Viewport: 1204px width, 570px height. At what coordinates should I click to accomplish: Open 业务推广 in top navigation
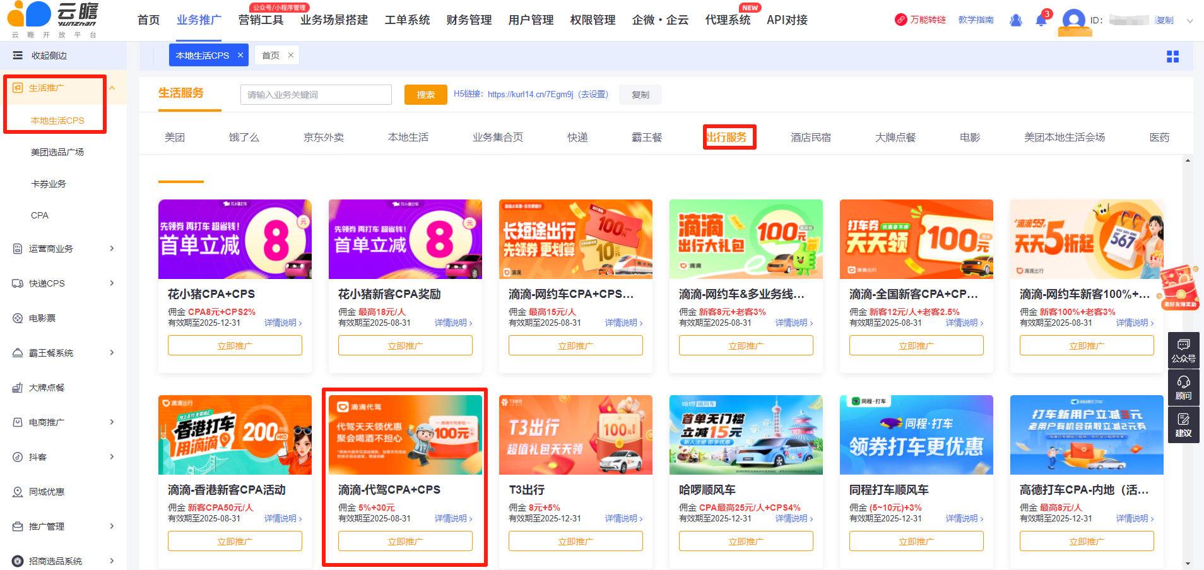[x=199, y=20]
